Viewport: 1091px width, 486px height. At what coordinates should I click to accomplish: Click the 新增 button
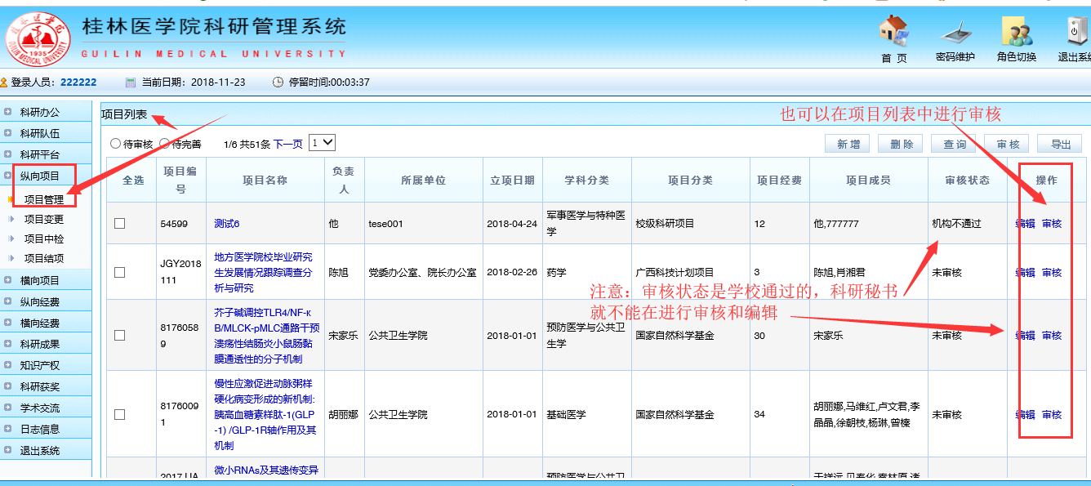pos(847,145)
